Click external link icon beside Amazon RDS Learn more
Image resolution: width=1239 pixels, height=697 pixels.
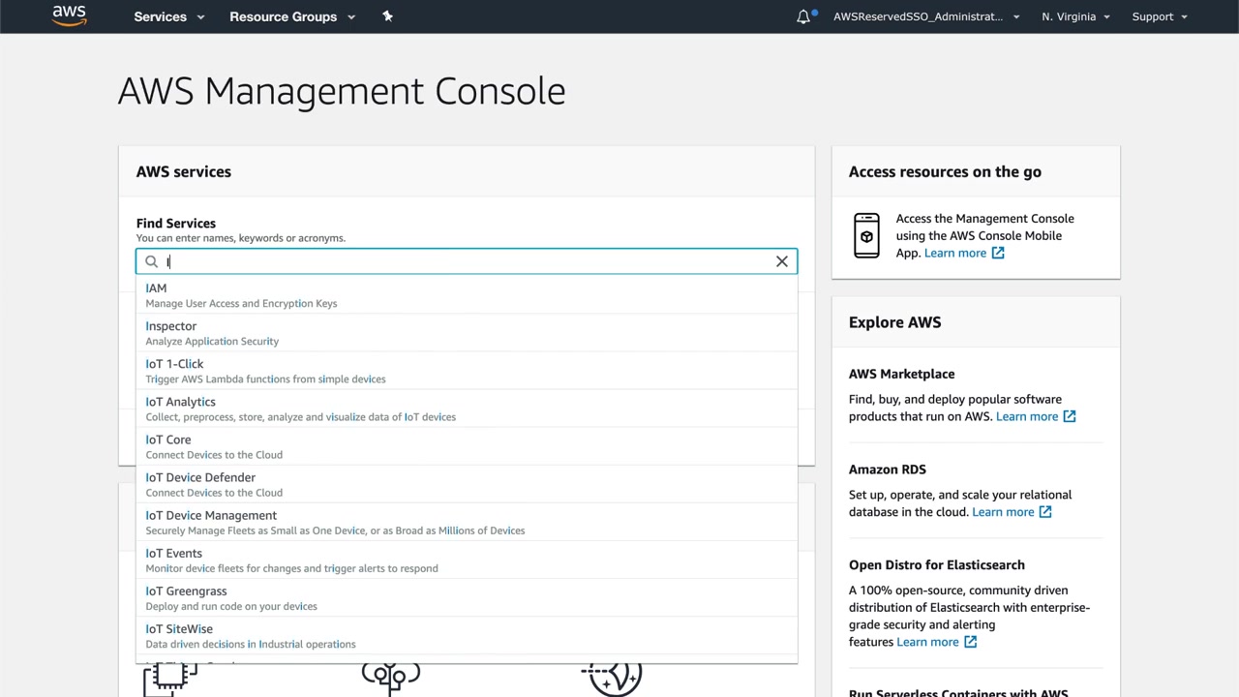point(1045,512)
